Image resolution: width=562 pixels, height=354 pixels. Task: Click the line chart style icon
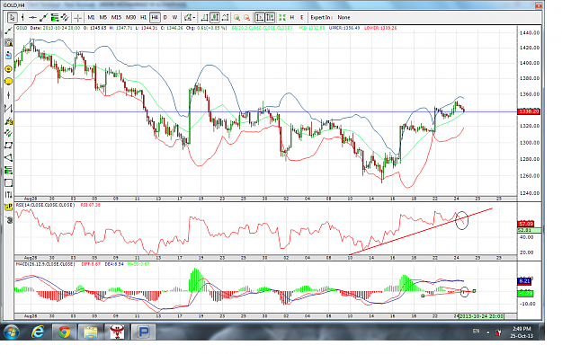(225, 17)
